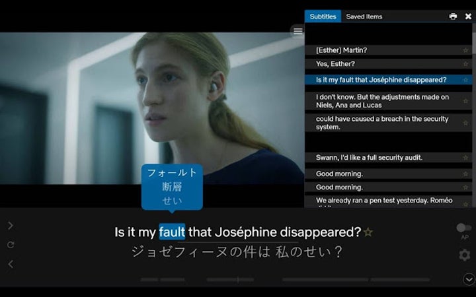The width and height of the screenshot is (476, 297).
Task: Open Language Reactor settings gear
Action: coord(465,255)
